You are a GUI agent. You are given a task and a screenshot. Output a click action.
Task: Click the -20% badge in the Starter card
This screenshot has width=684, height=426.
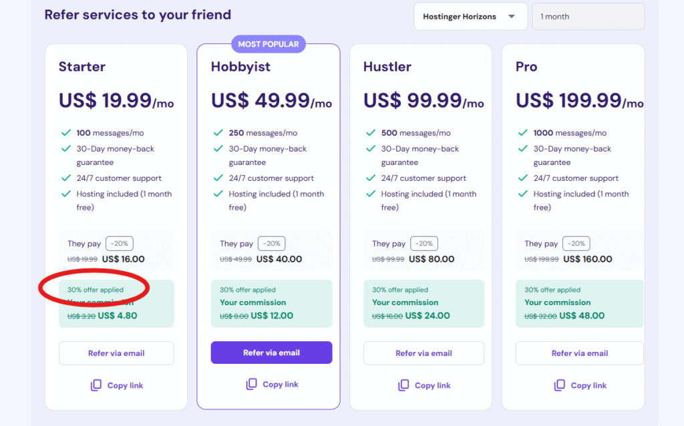(x=120, y=243)
